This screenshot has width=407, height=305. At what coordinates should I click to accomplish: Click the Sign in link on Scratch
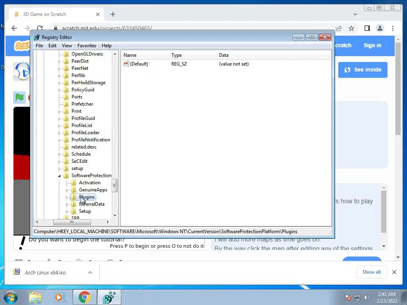coord(372,45)
